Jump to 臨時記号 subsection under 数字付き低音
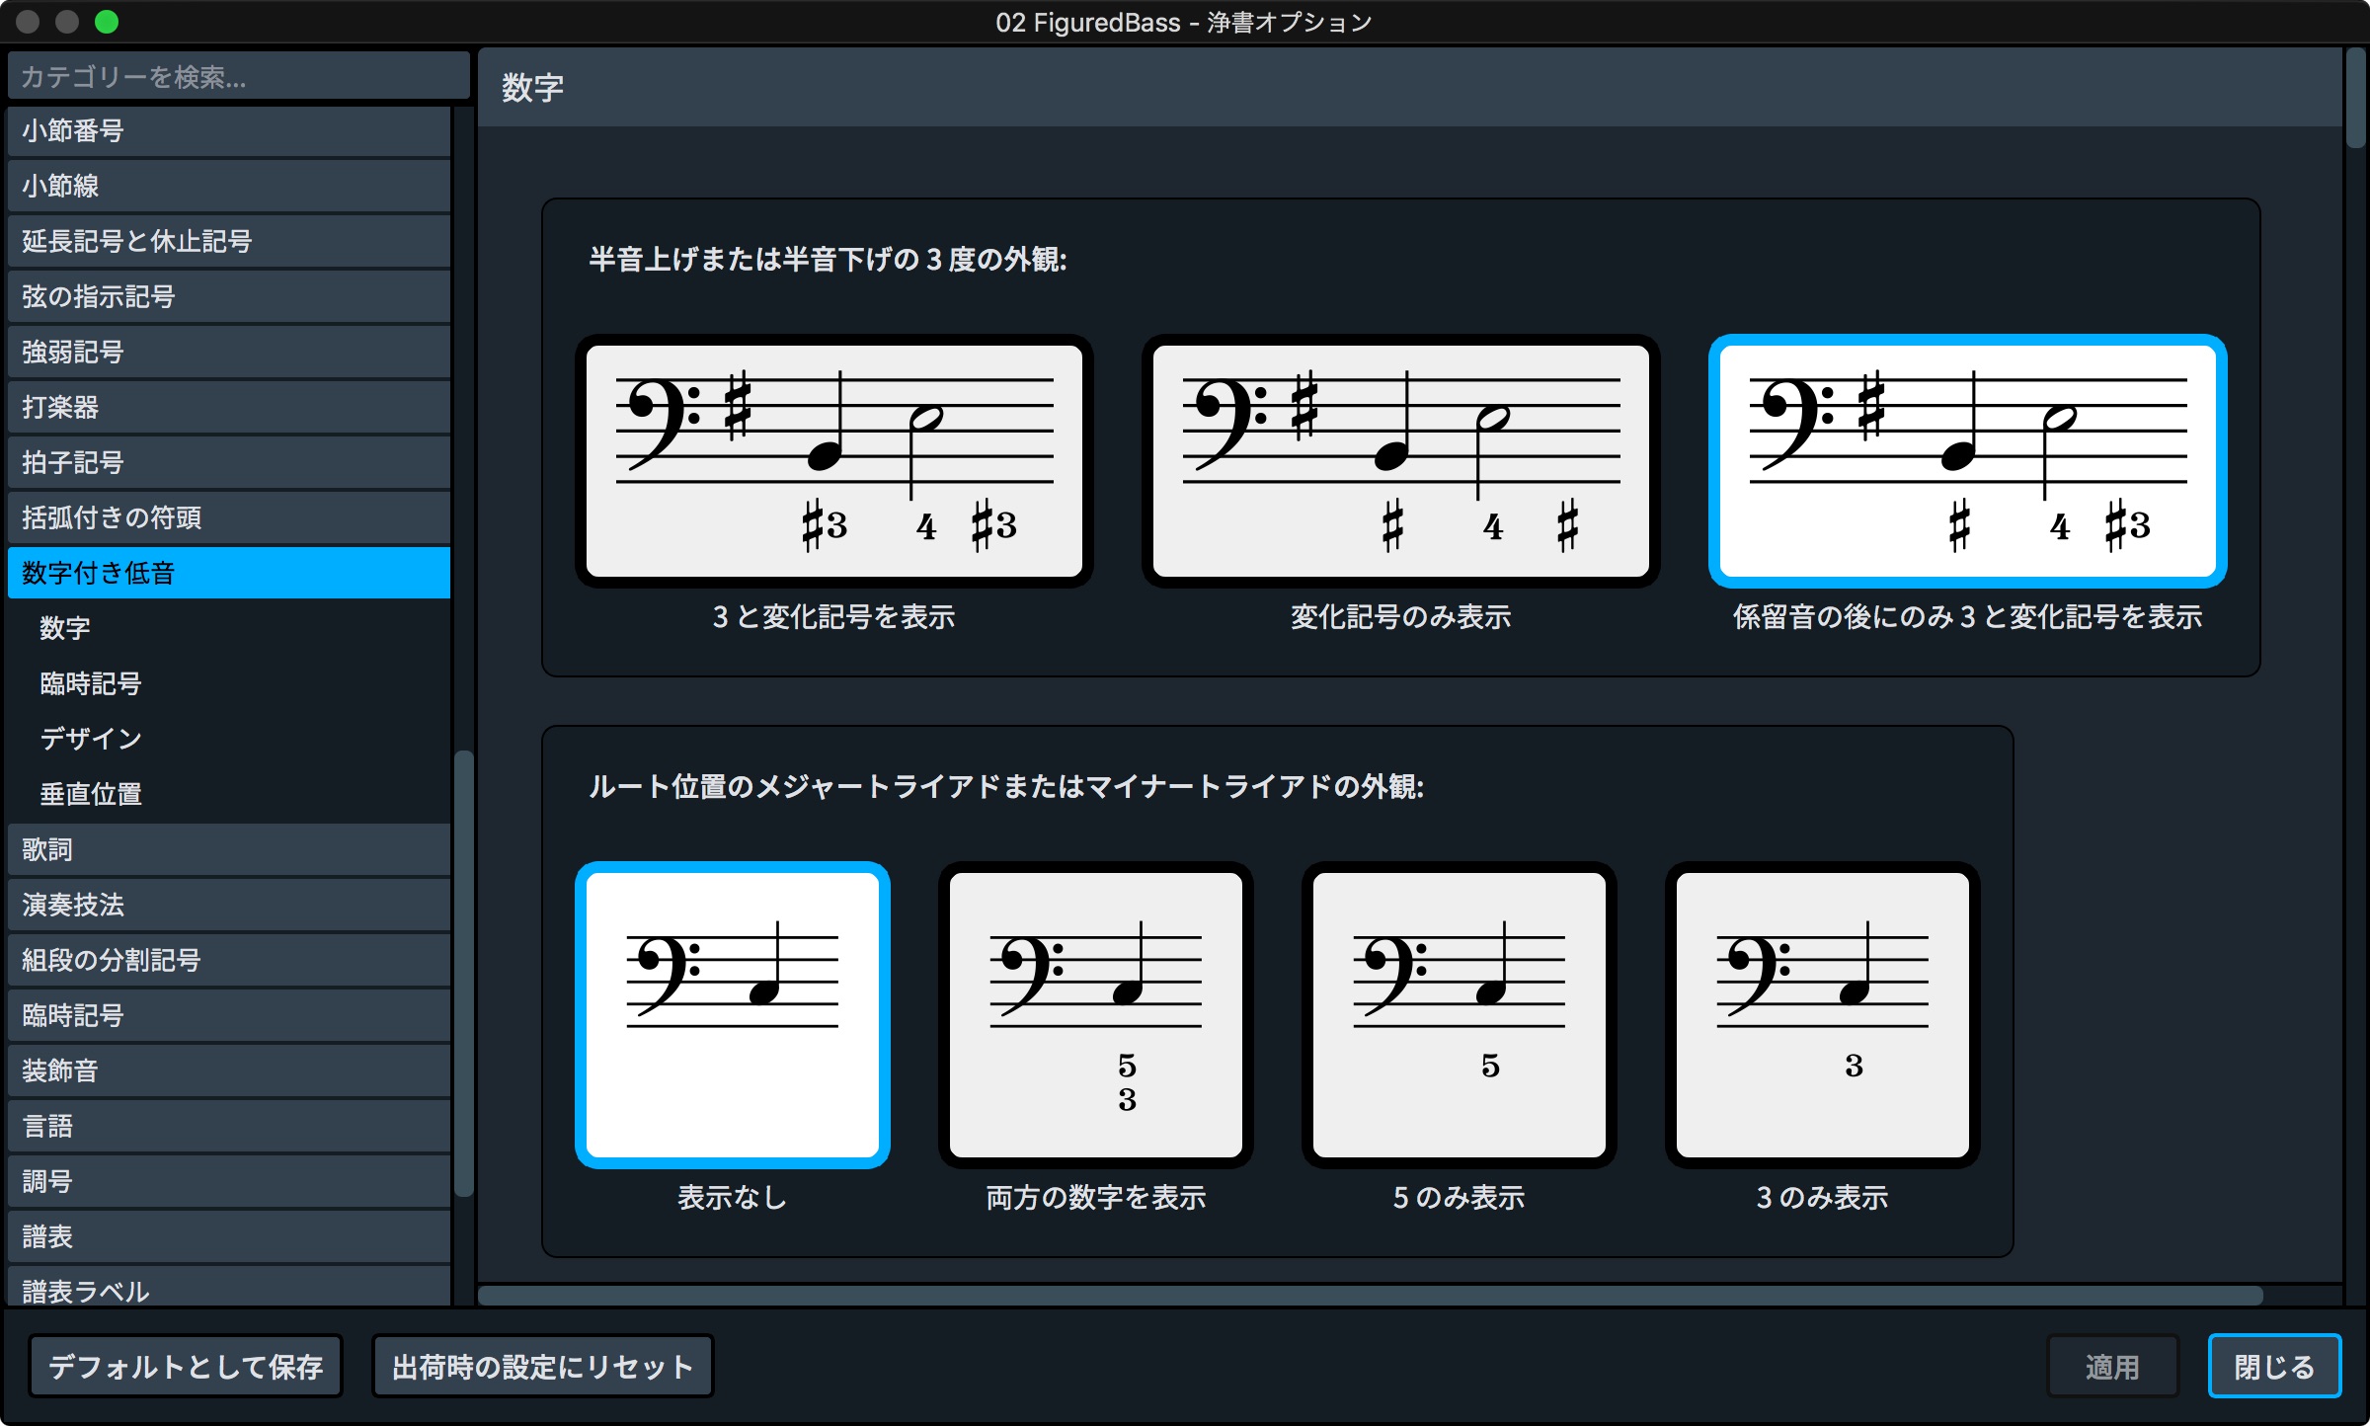The width and height of the screenshot is (2370, 1426). click(x=229, y=683)
